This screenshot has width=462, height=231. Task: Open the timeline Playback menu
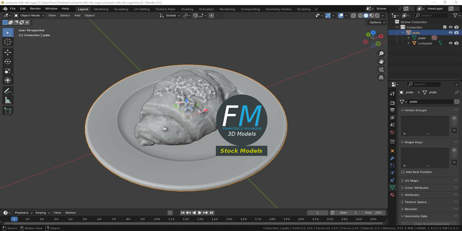coord(23,213)
